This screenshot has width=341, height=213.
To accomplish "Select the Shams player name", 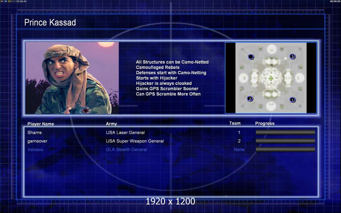I will 34,132.
